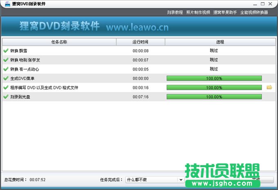Click the 运行时间 column header
The width and height of the screenshot is (278, 190).
click(x=141, y=42)
